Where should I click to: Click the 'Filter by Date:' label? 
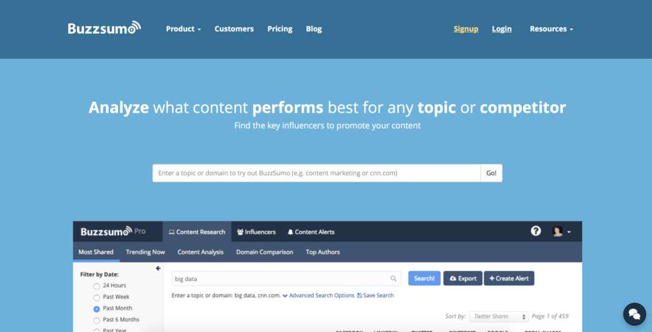[x=99, y=275]
